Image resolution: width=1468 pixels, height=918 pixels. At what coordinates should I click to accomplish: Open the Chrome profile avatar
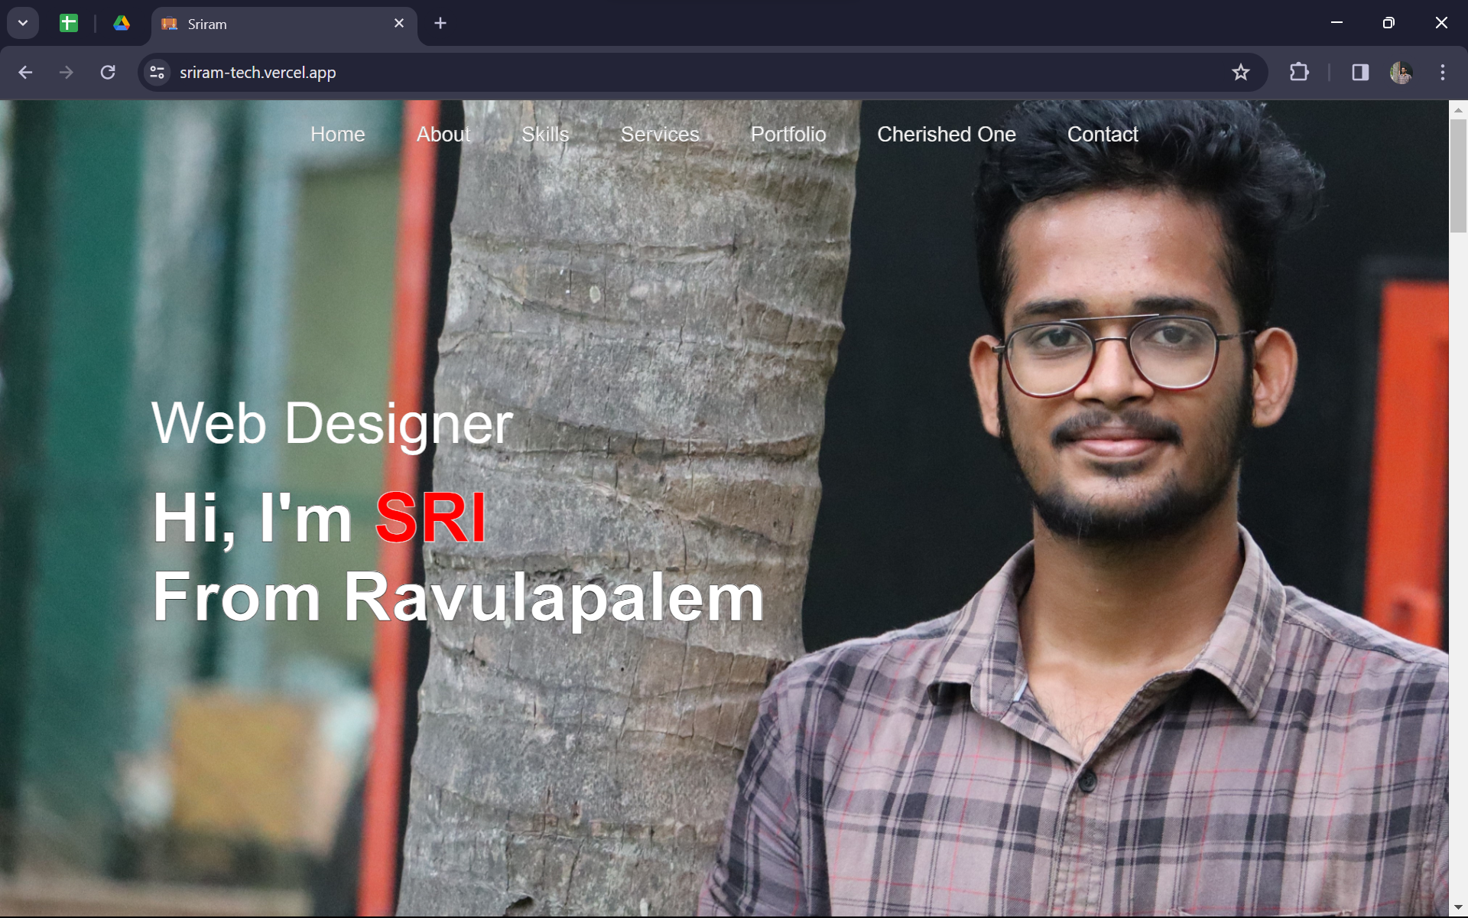tap(1403, 73)
